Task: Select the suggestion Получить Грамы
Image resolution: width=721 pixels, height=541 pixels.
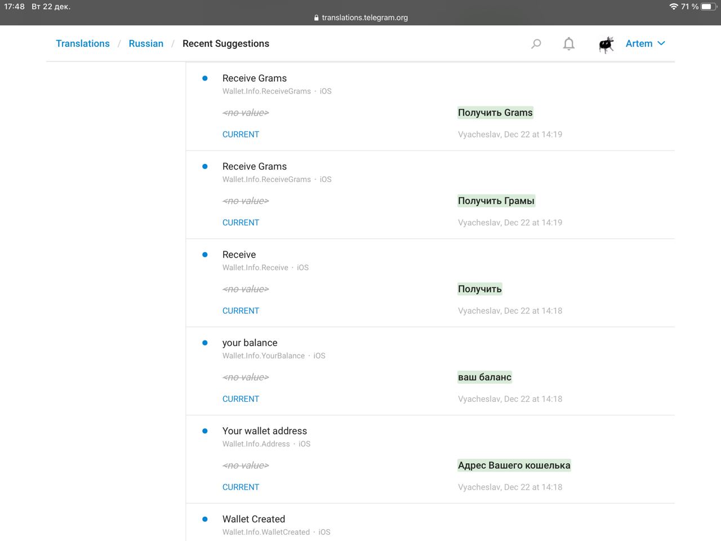Action: click(x=496, y=201)
